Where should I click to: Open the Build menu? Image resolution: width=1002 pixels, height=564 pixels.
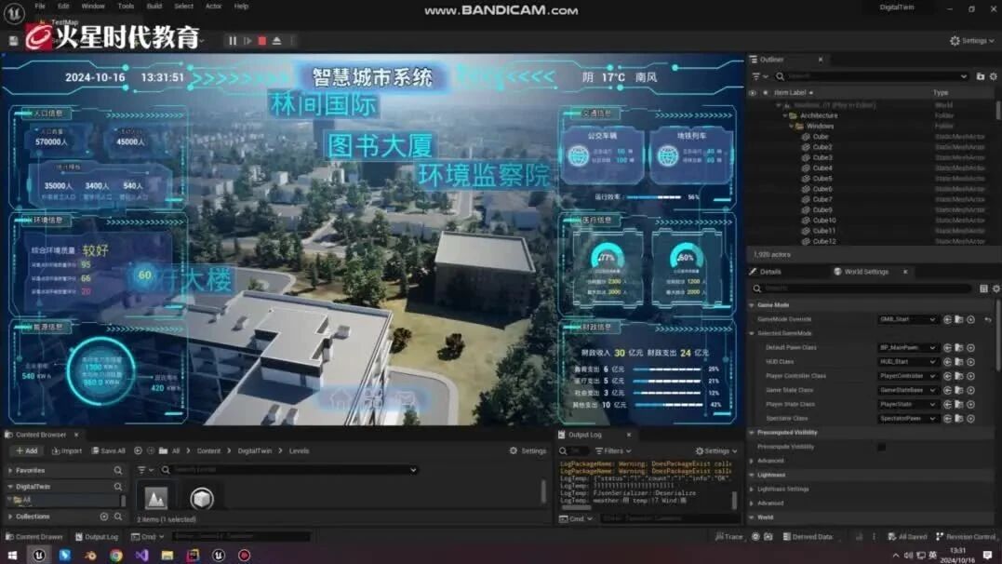tap(154, 7)
